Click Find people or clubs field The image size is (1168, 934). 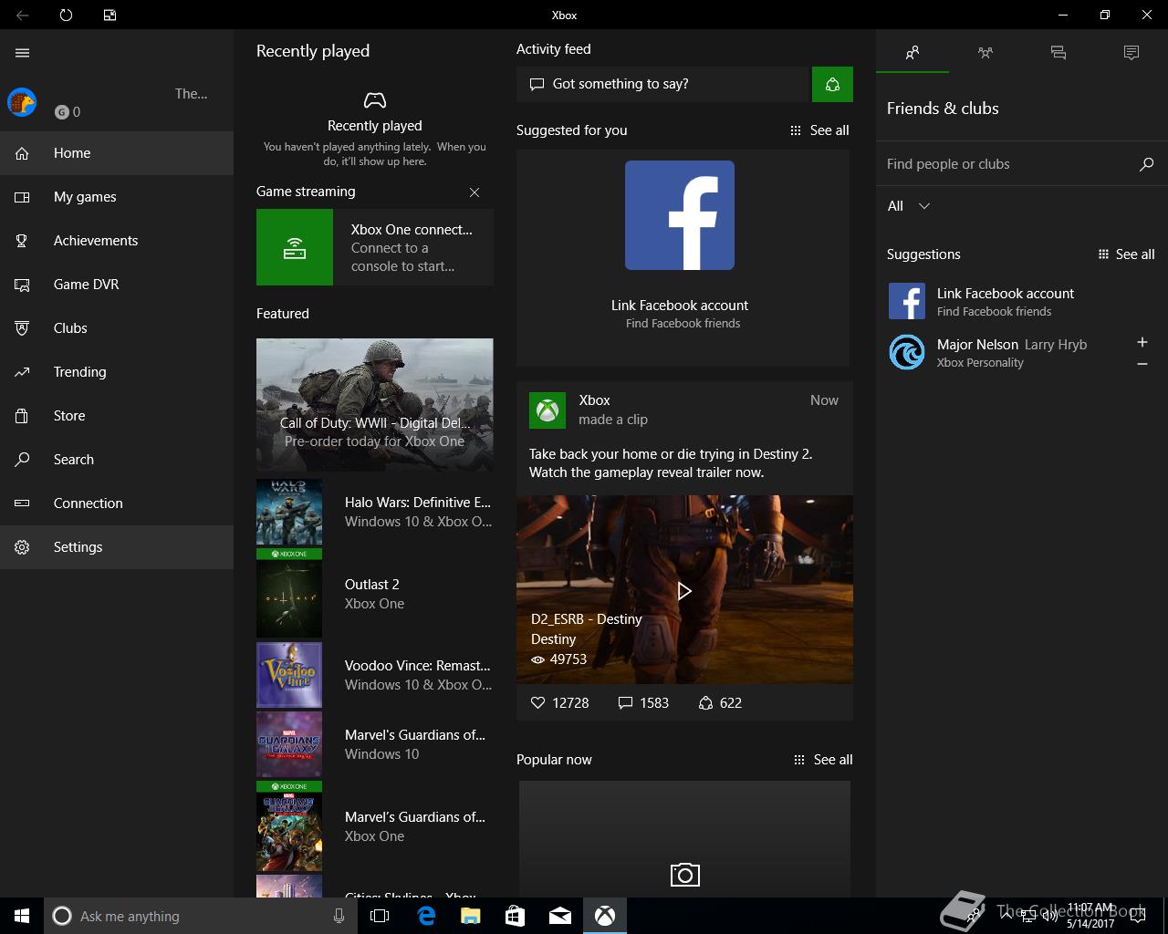pos(1004,164)
